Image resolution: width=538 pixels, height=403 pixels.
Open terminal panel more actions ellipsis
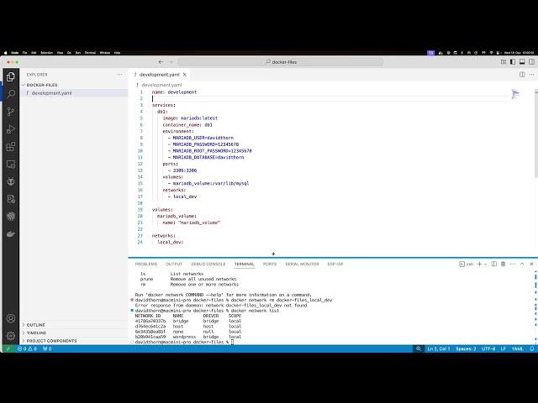pos(513,264)
